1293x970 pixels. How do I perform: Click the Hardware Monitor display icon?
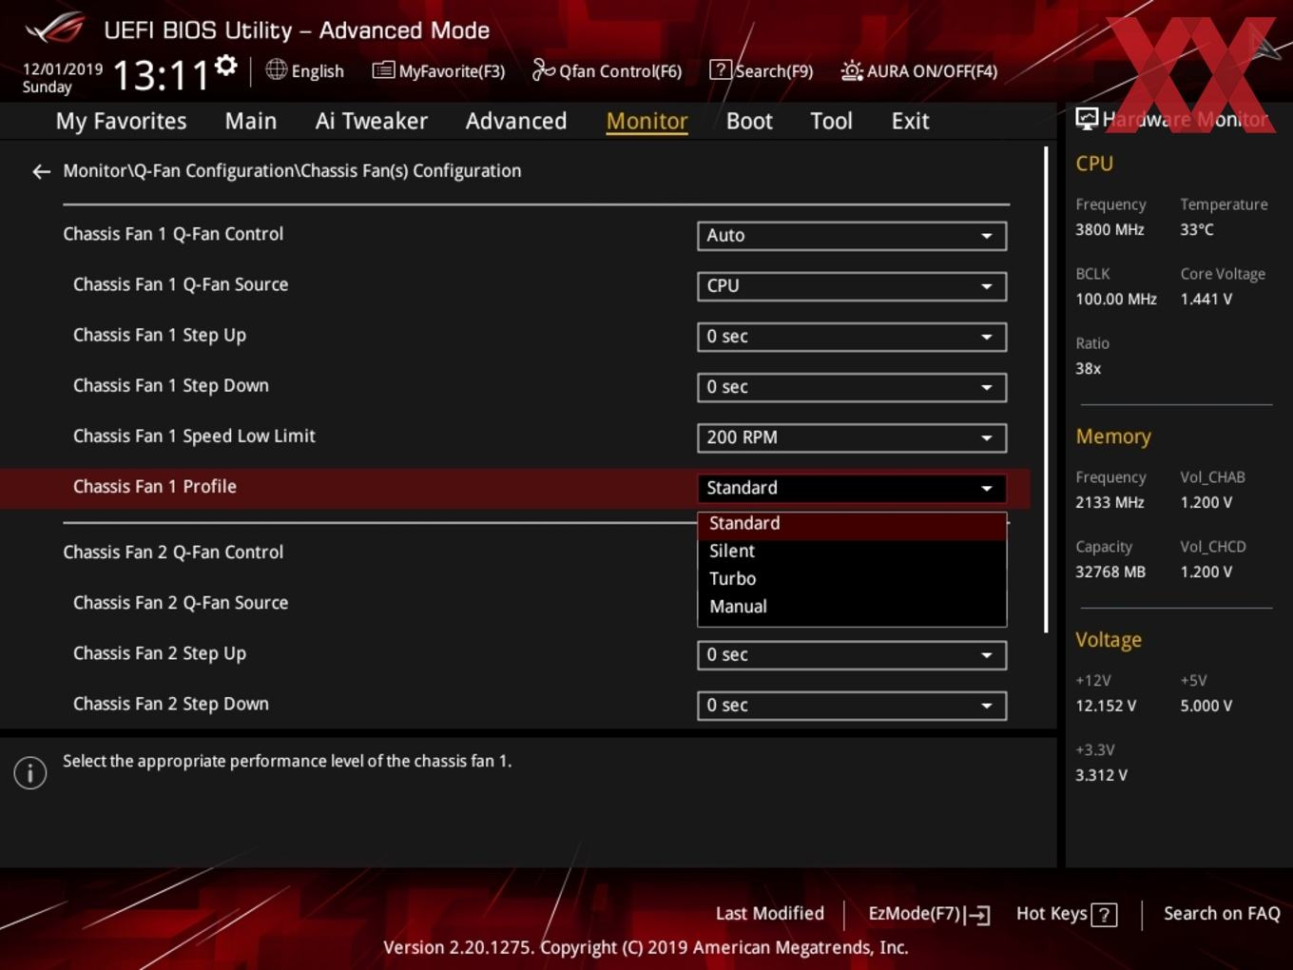click(1087, 119)
